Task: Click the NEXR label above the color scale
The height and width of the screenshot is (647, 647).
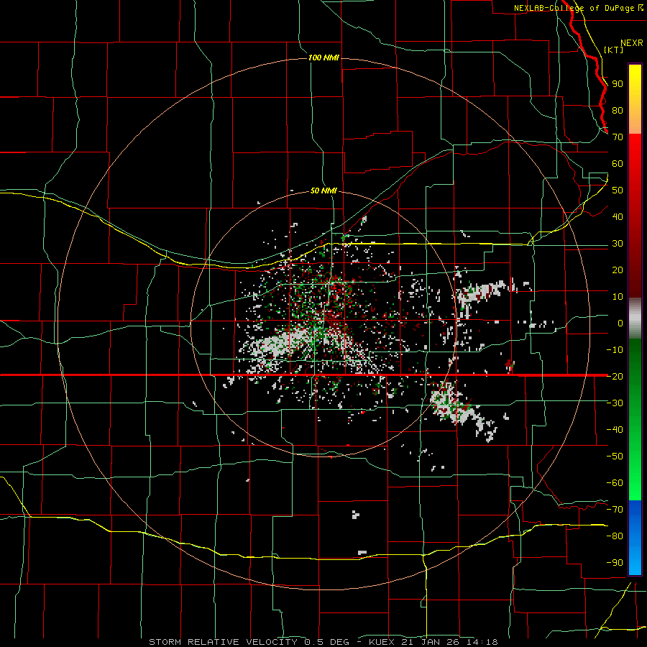Action: click(x=631, y=43)
